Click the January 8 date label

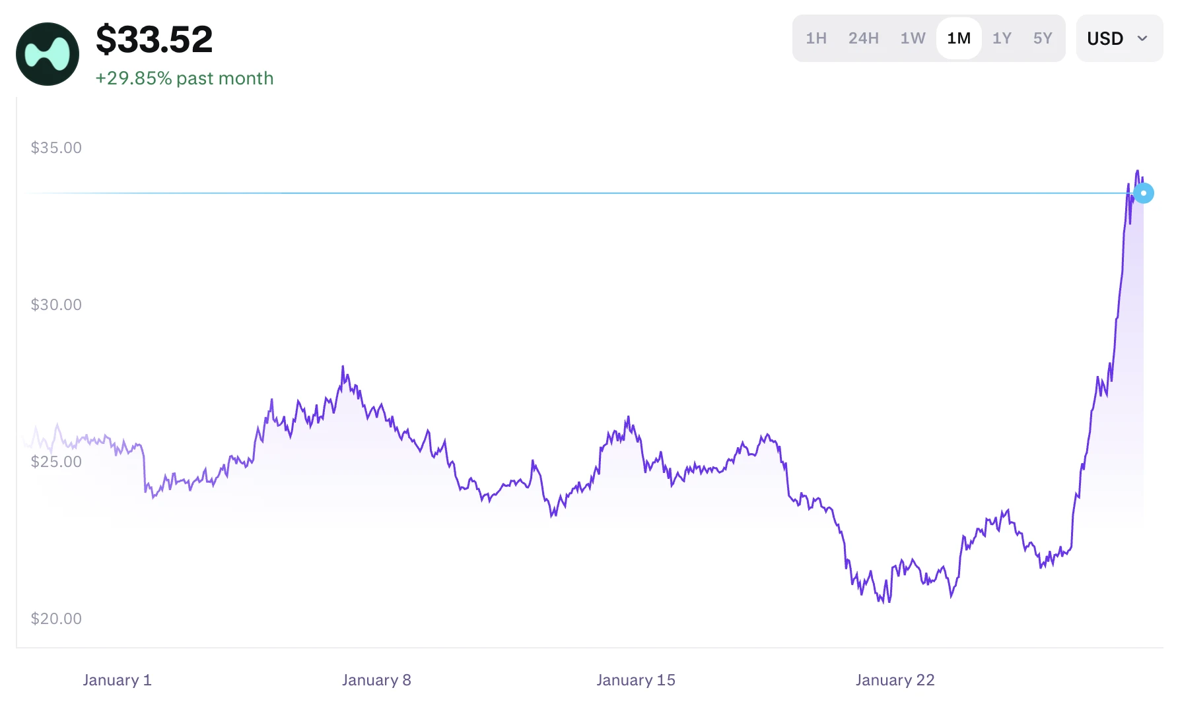point(376,680)
